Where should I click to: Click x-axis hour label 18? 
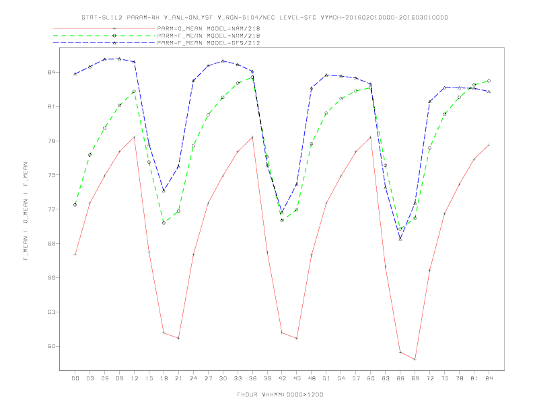[x=164, y=378]
